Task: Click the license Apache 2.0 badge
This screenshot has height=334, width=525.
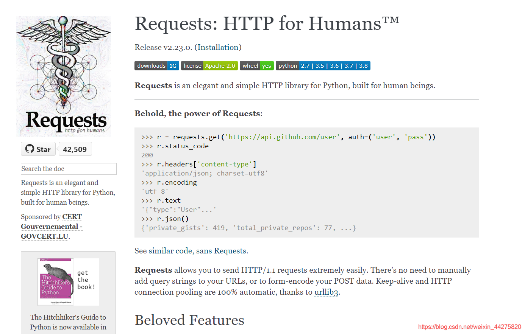Action: pos(209,66)
